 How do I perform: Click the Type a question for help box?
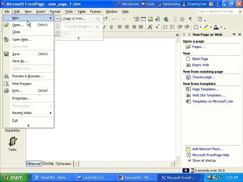coord(217,12)
